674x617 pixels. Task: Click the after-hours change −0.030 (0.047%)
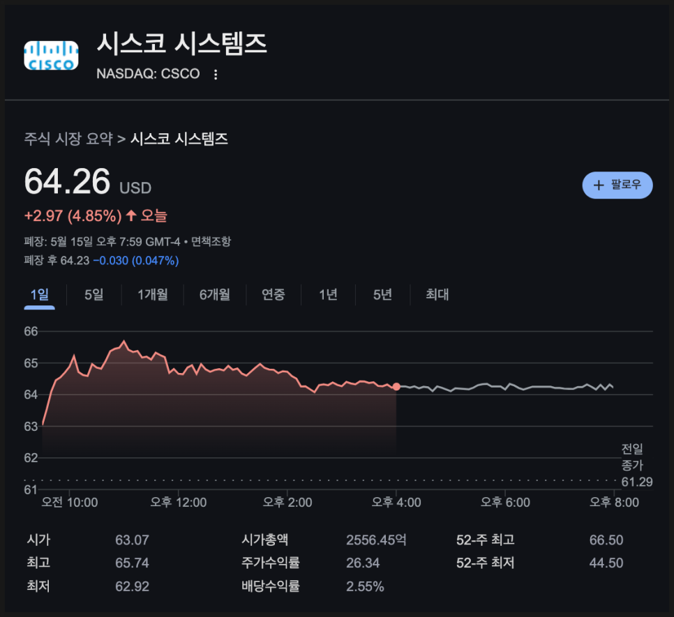click(x=136, y=261)
